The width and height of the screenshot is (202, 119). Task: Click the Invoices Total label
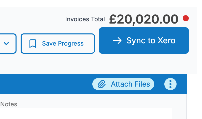pyautogui.click(x=85, y=19)
